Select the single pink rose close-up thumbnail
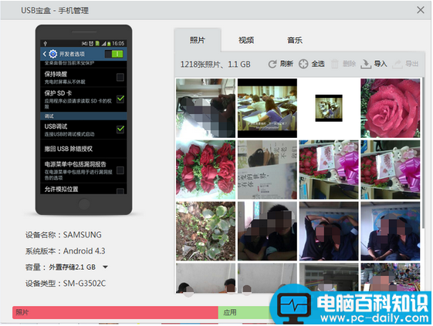The image size is (433, 326). click(391, 108)
